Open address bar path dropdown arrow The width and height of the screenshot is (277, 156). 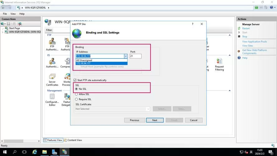pos(49,8)
